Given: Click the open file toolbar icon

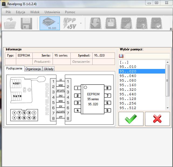Looking at the screenshot, I should click(x=10, y=23).
